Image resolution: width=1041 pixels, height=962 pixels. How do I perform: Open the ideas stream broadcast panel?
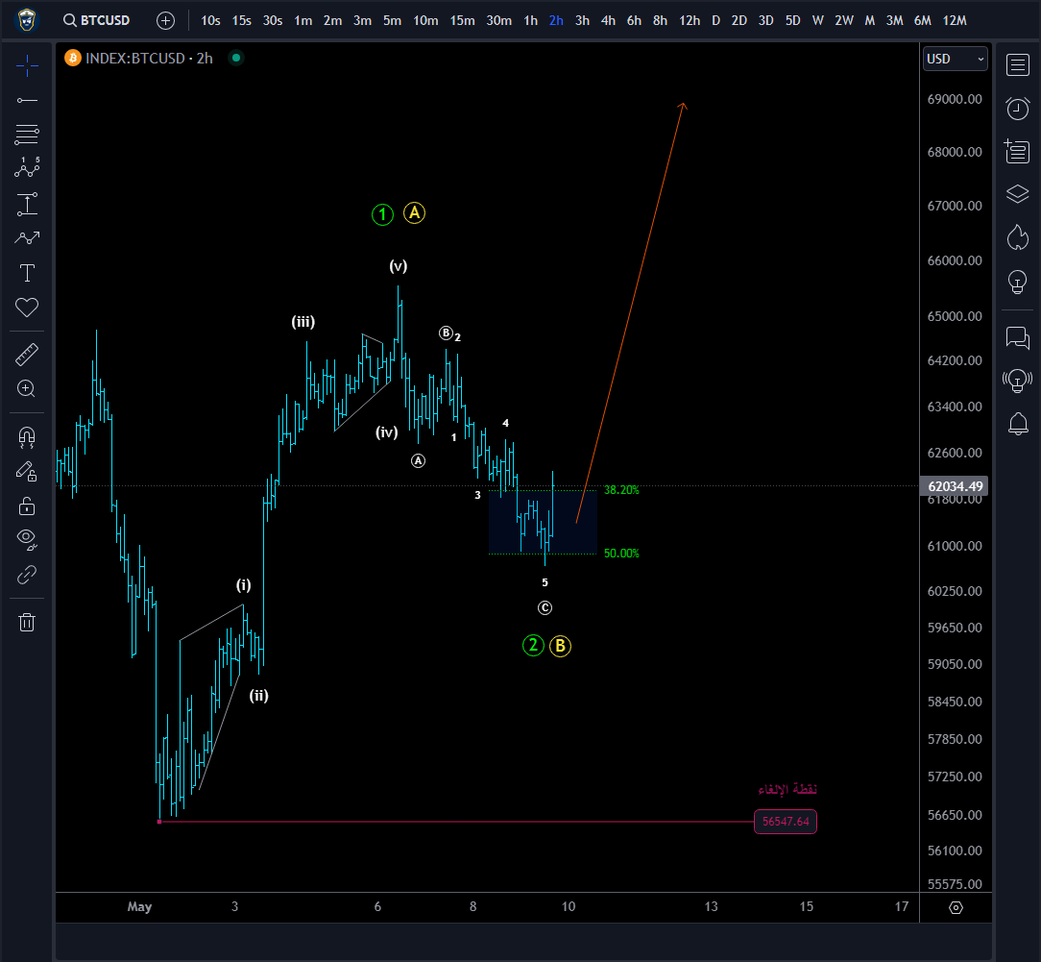click(x=1018, y=381)
